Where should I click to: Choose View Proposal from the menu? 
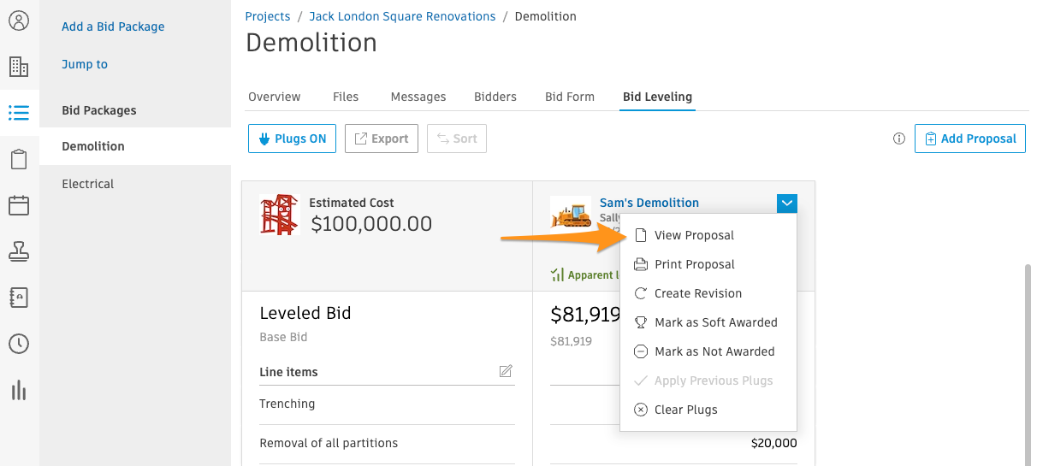click(694, 235)
